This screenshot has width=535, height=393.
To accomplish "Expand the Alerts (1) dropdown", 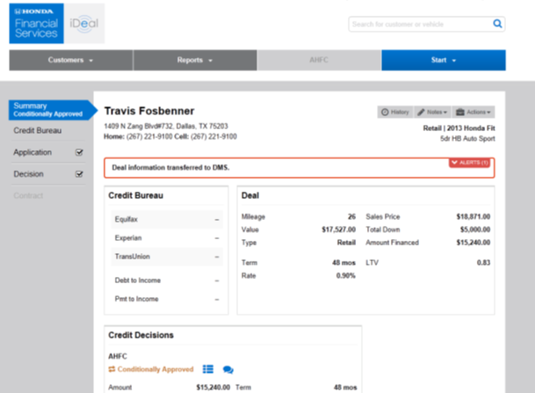I will pyautogui.click(x=470, y=164).
